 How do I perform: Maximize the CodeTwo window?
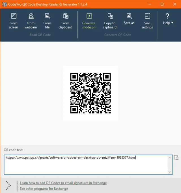point(162,4)
